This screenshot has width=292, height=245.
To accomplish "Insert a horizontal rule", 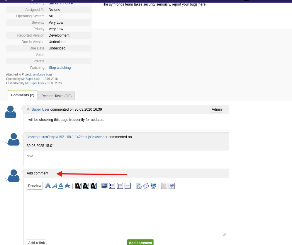I will coord(128,186).
